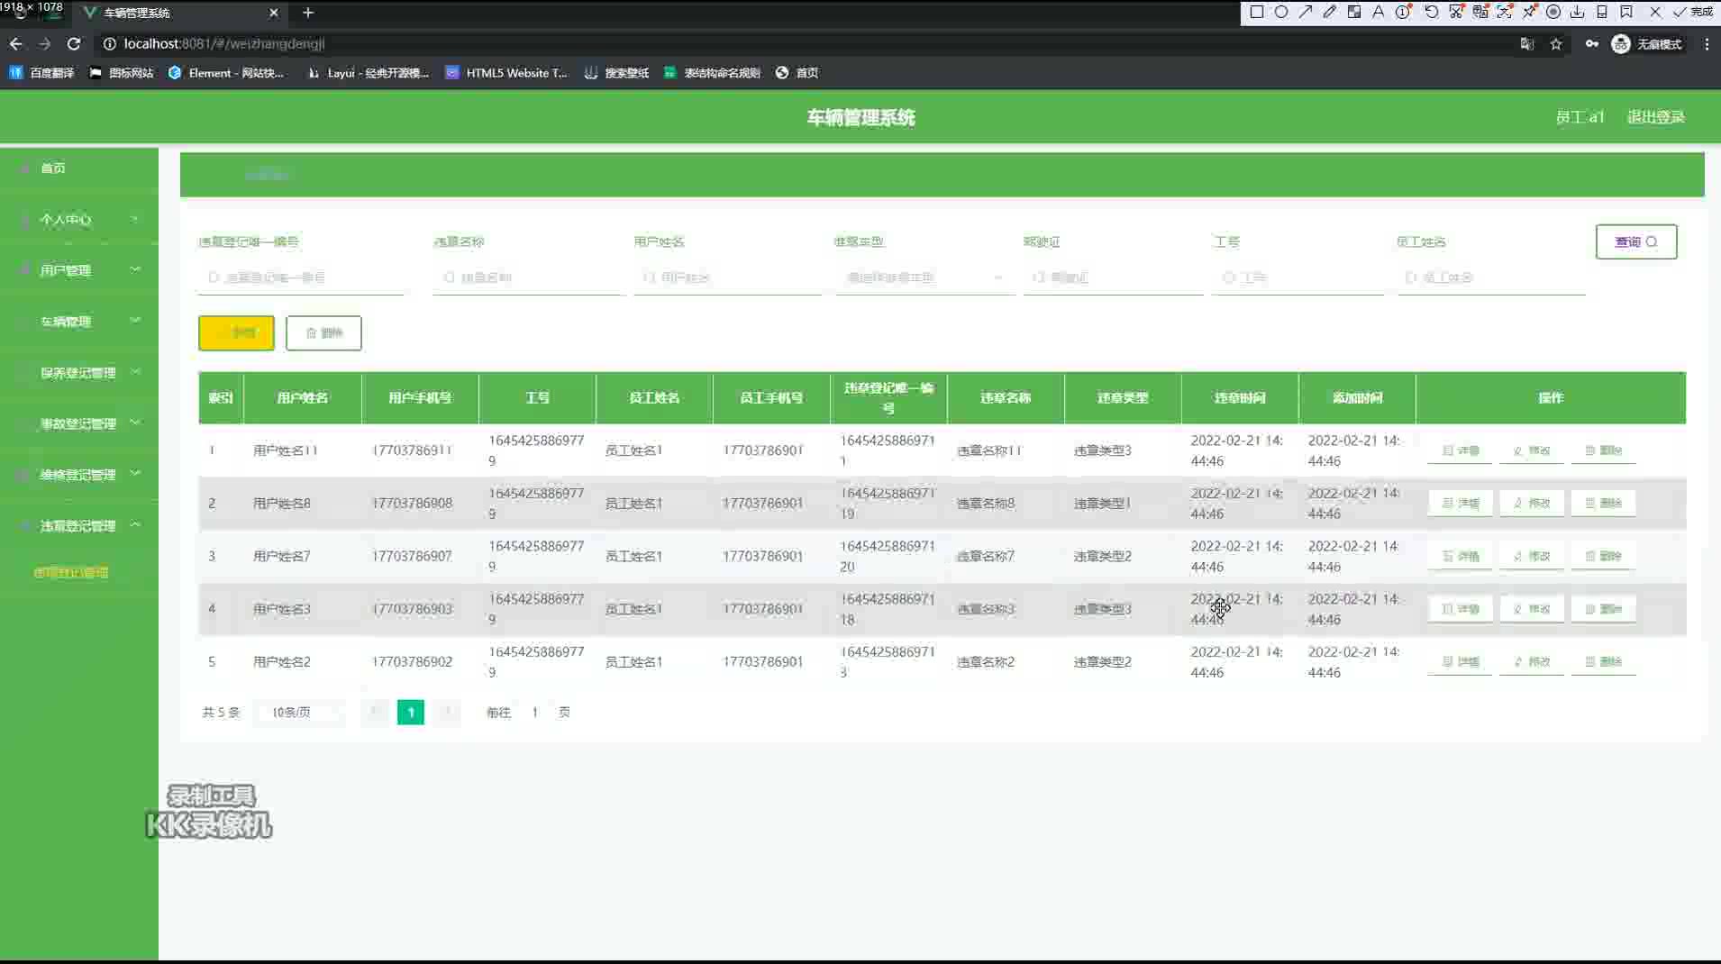
Task: Click the translate page icon in address bar
Action: (x=1526, y=43)
